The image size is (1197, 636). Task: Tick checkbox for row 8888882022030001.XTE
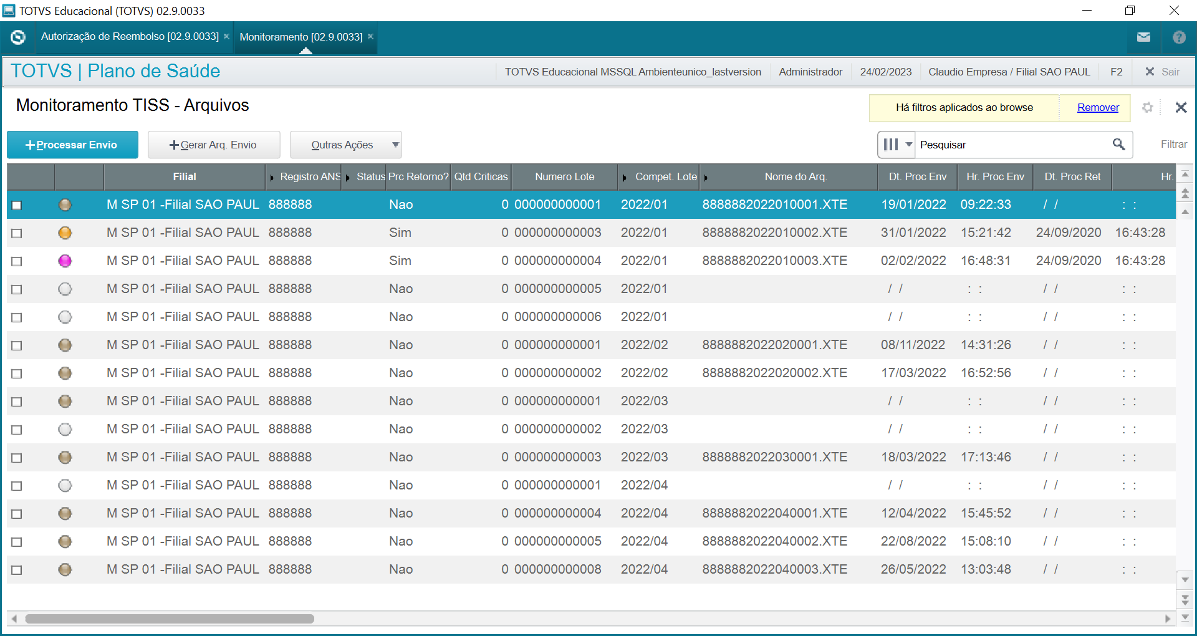click(17, 458)
